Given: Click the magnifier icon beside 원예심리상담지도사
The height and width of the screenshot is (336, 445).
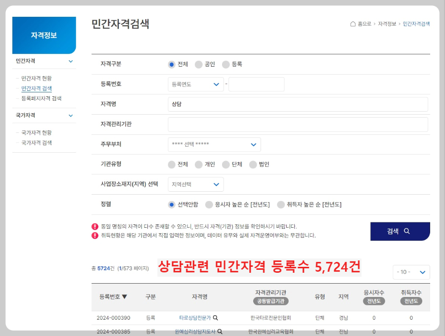Looking at the screenshot, I should (220, 330).
